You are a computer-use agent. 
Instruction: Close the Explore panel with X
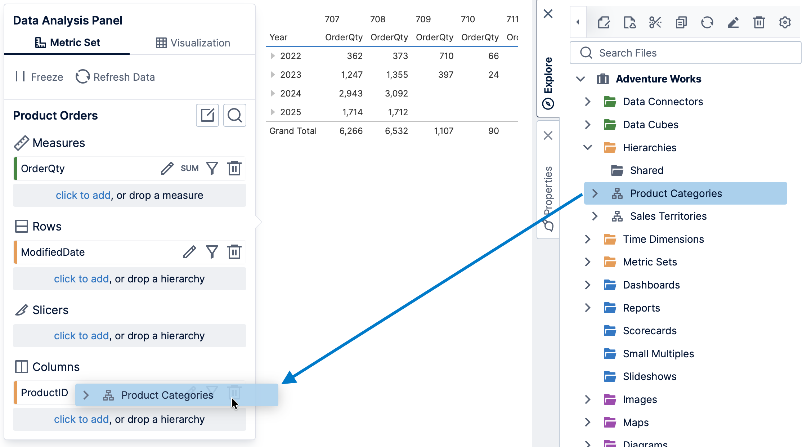pyautogui.click(x=548, y=14)
